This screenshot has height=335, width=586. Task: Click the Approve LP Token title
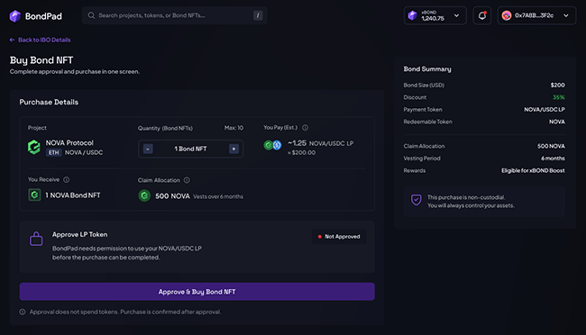click(x=79, y=234)
